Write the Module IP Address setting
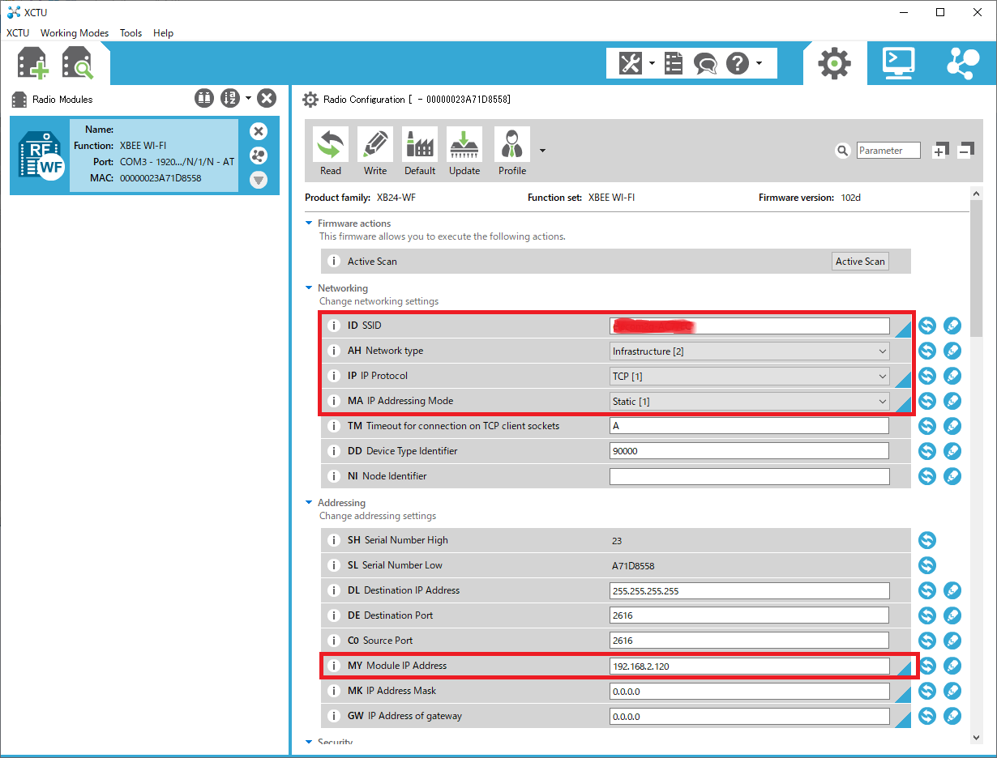The image size is (997, 758). point(952,666)
